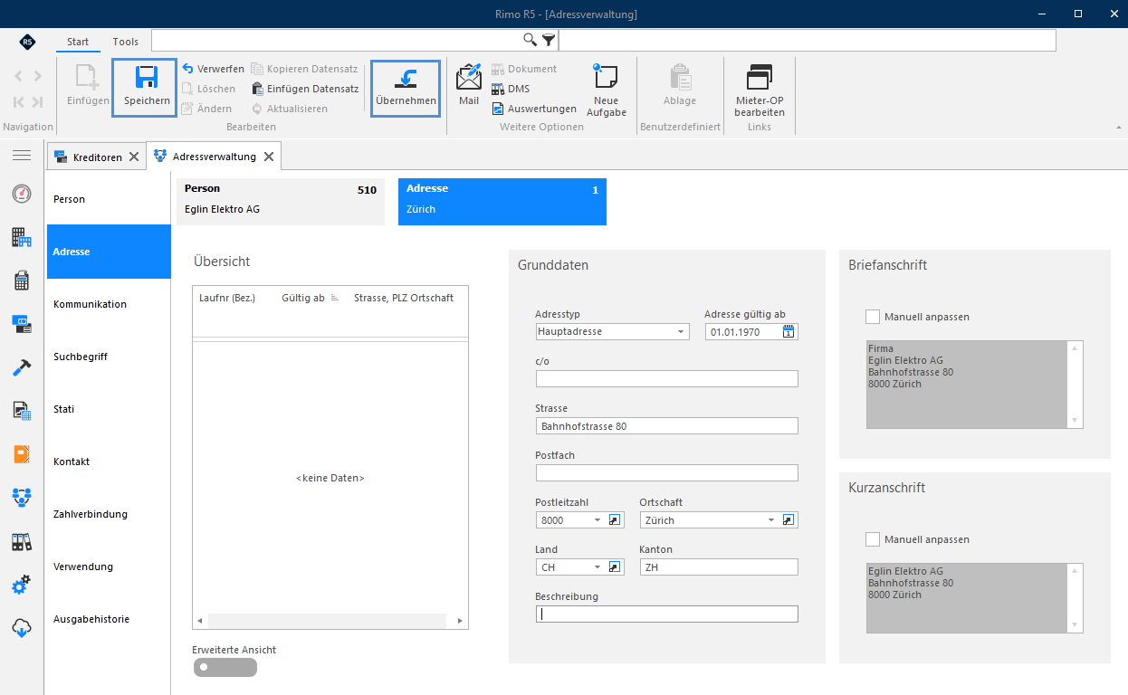Click Verwerfen to discard changes
This screenshot has height=695, width=1128.
click(x=213, y=69)
